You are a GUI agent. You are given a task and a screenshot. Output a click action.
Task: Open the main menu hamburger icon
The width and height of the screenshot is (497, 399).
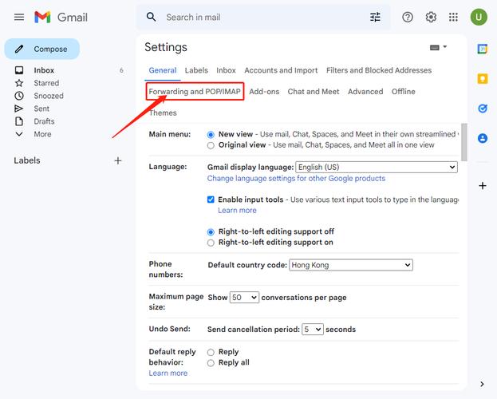pos(19,17)
